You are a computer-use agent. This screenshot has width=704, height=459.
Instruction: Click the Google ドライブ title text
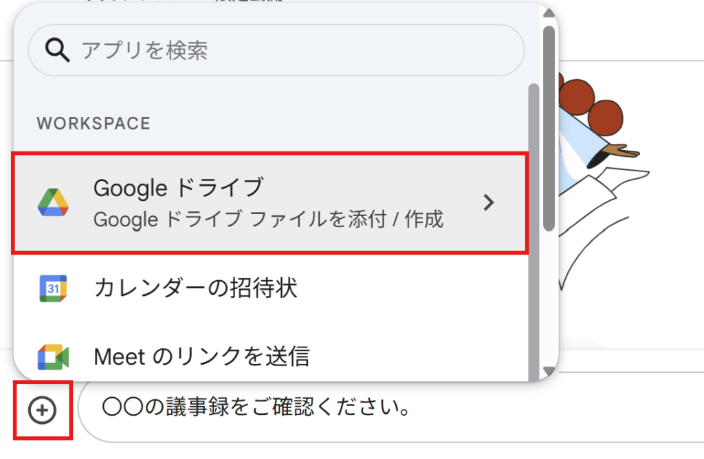coord(178,187)
